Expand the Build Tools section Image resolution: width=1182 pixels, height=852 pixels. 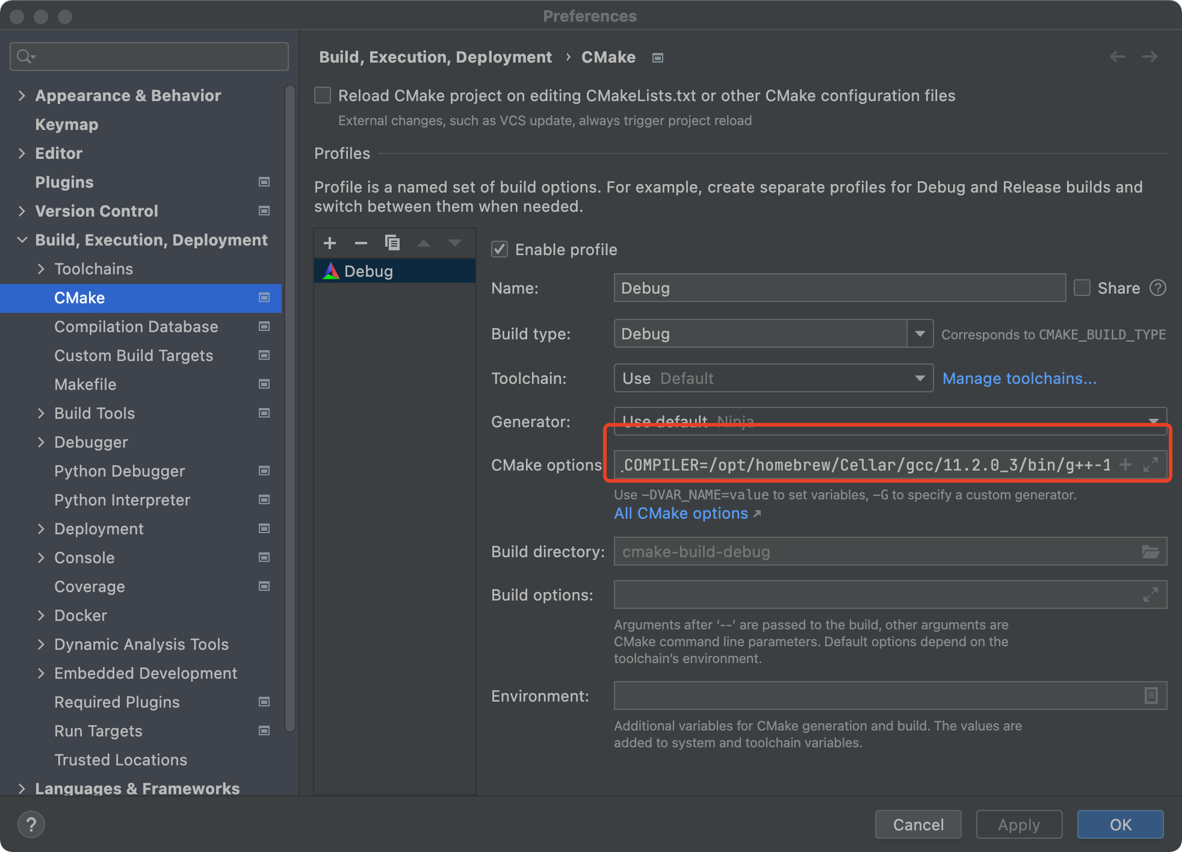click(41, 413)
